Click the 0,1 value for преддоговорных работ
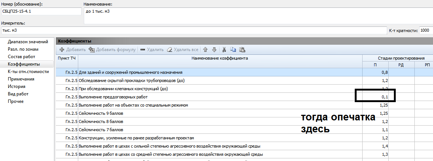The width and height of the screenshot is (433, 161). click(x=375, y=97)
